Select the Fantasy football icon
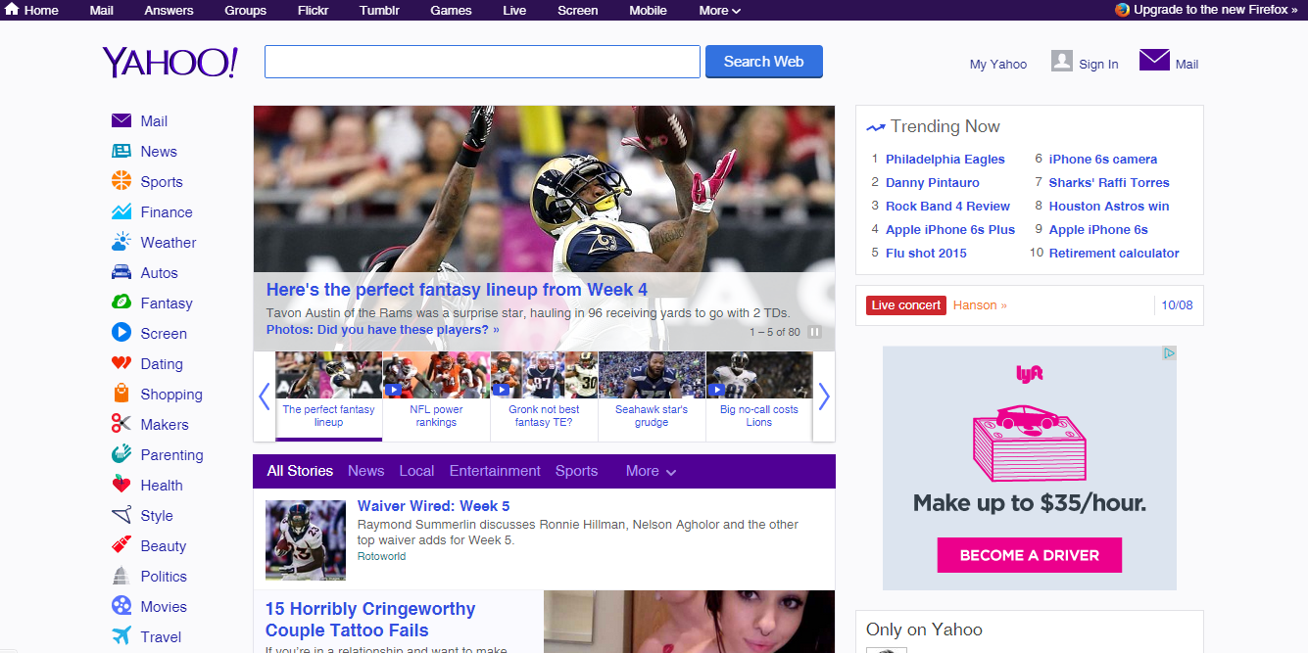This screenshot has width=1308, height=653. 121,303
